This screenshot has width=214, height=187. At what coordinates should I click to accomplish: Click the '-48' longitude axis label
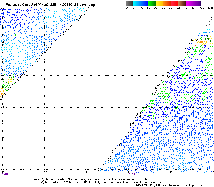[170, 172]
